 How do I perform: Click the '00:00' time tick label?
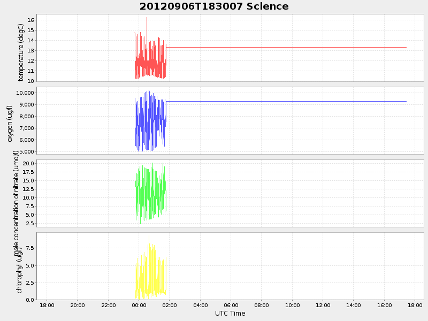(139, 305)
